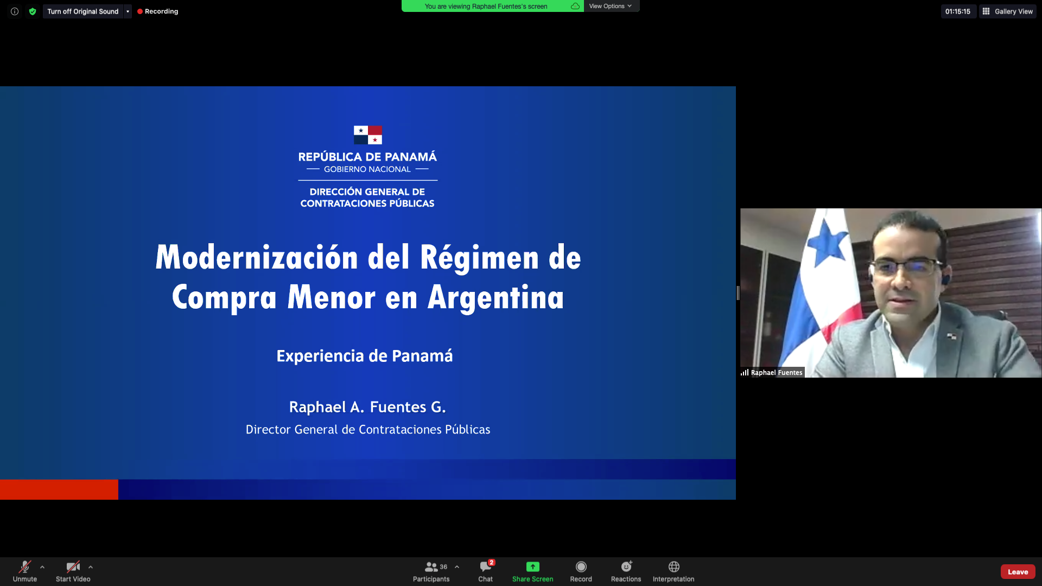
Task: Open Interpretation language options
Action: pyautogui.click(x=673, y=571)
